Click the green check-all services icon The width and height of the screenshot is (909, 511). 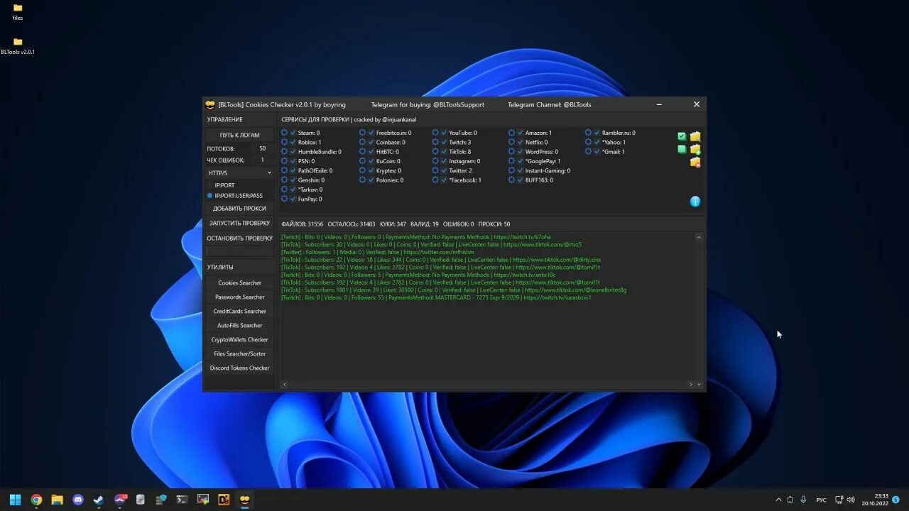(x=682, y=136)
